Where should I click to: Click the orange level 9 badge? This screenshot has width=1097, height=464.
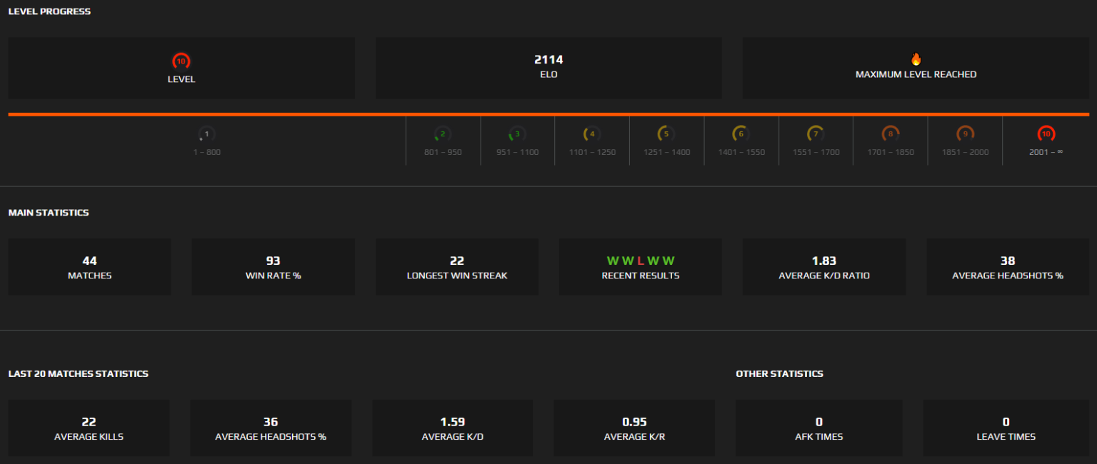click(x=964, y=133)
